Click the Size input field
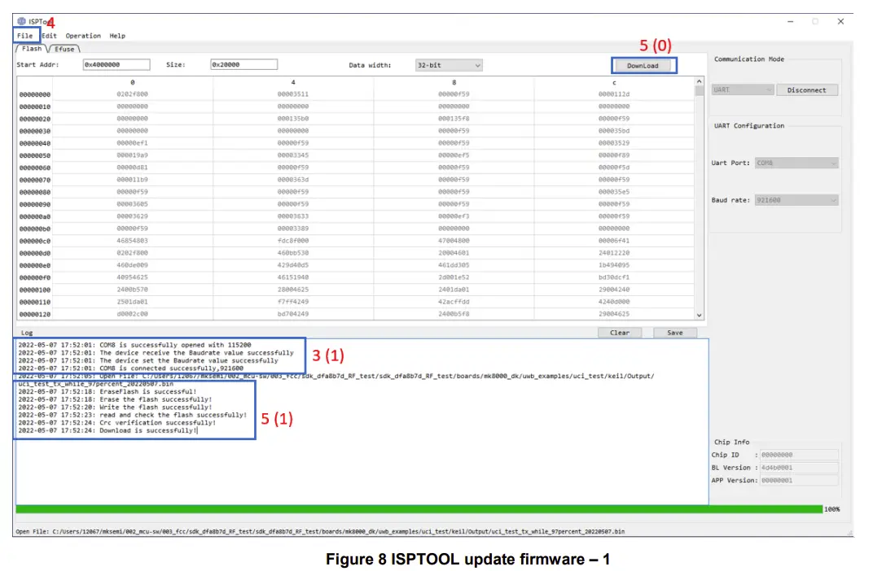Image resolution: width=873 pixels, height=571 pixels. point(243,64)
